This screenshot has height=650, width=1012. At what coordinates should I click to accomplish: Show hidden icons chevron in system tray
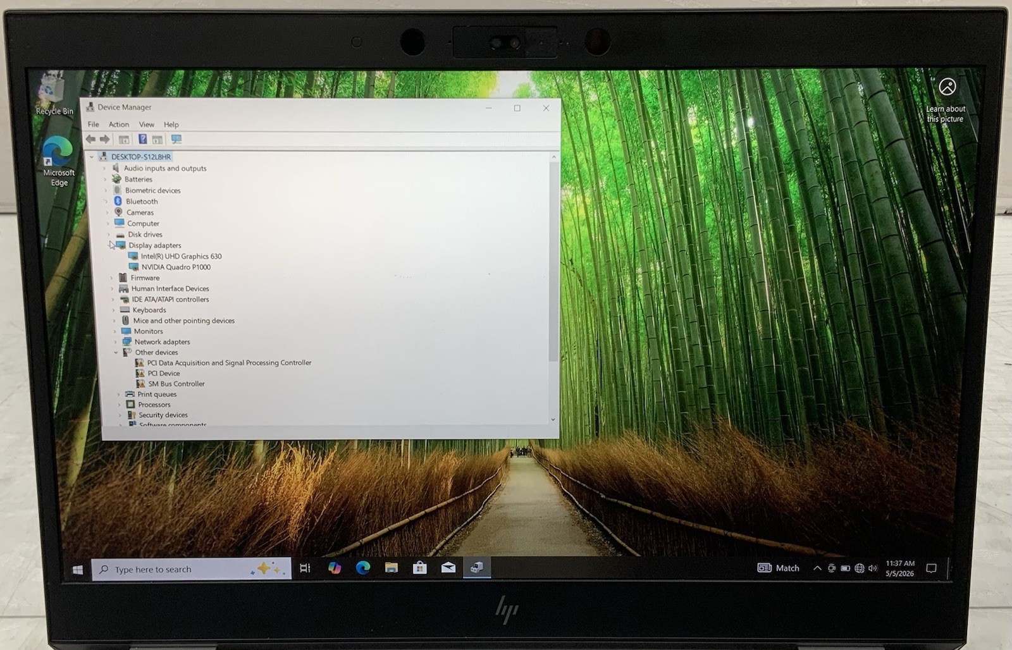(x=817, y=568)
